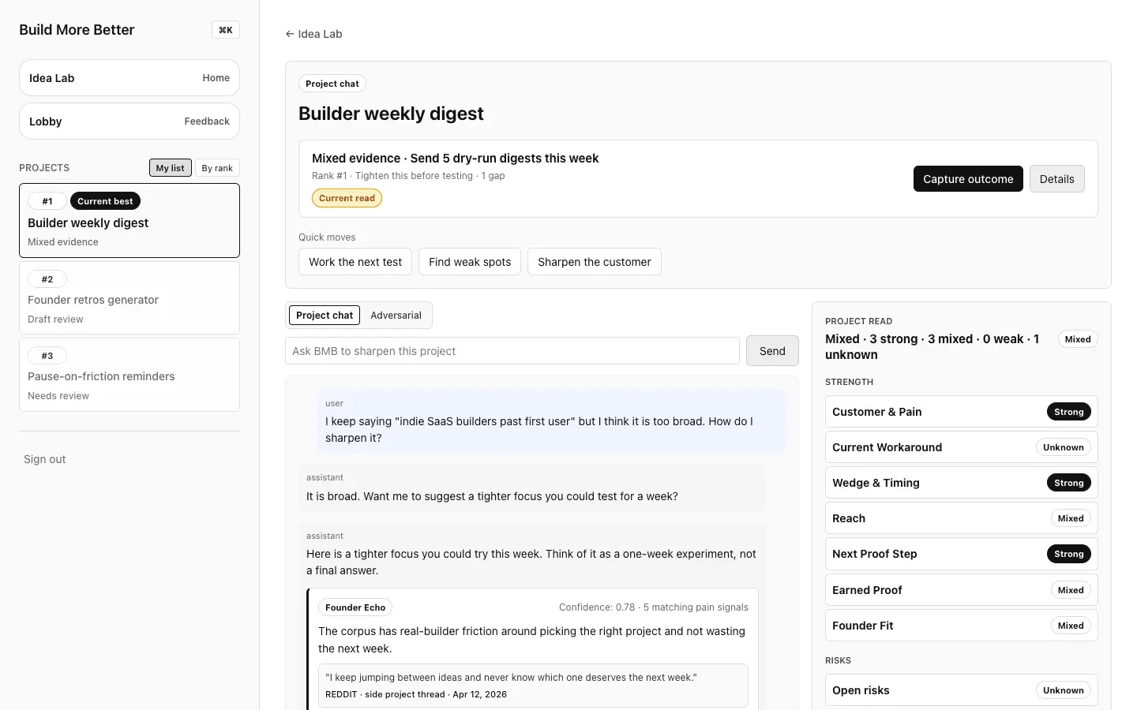Open the Details button
The height and width of the screenshot is (710, 1137).
click(1057, 179)
